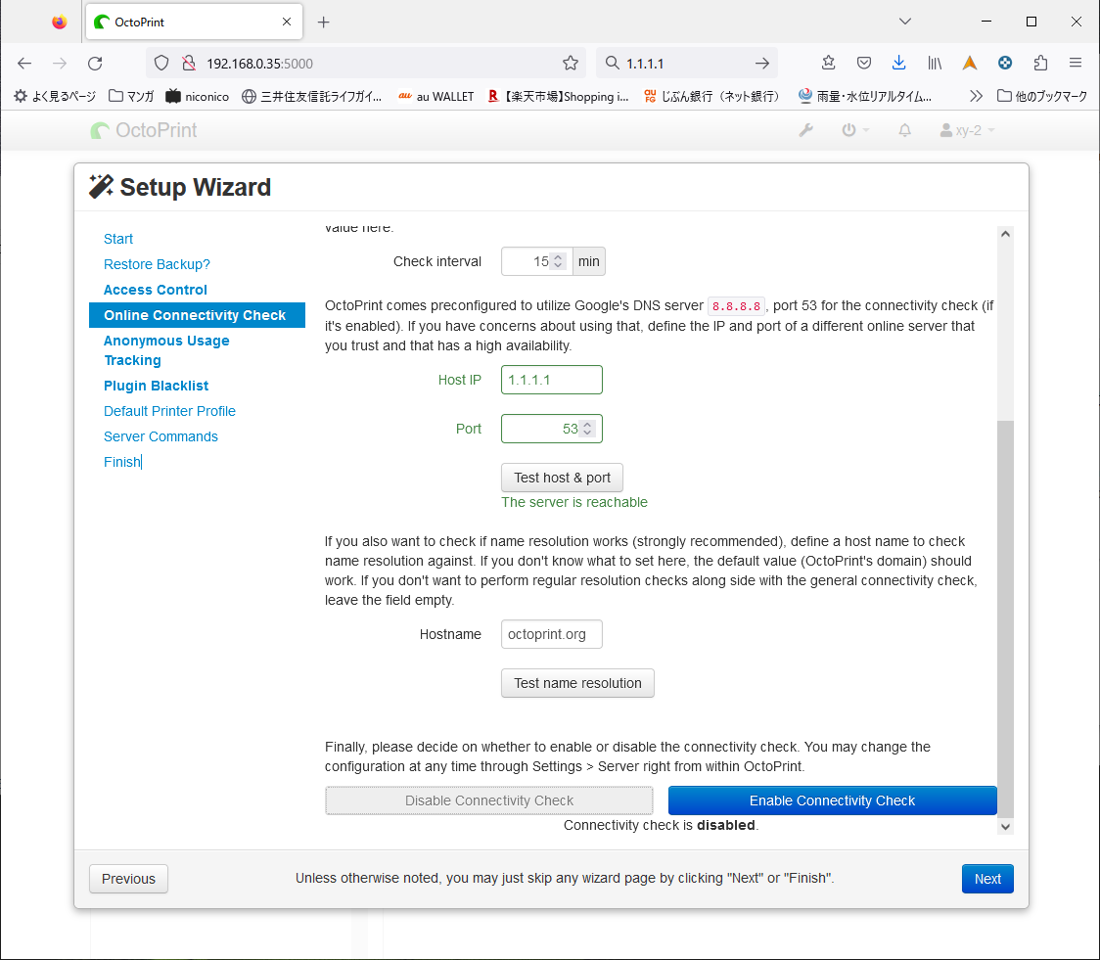Image resolution: width=1100 pixels, height=960 pixels.
Task: Click 'The server is reachable' message
Action: (573, 502)
